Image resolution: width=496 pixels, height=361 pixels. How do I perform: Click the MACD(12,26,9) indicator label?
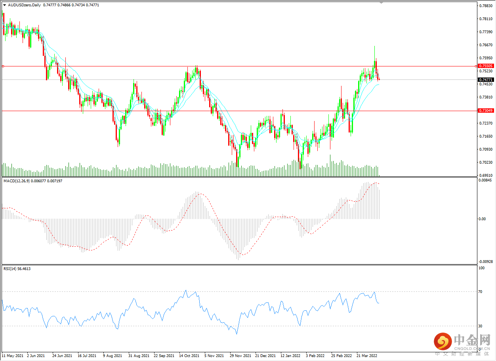(x=17, y=181)
